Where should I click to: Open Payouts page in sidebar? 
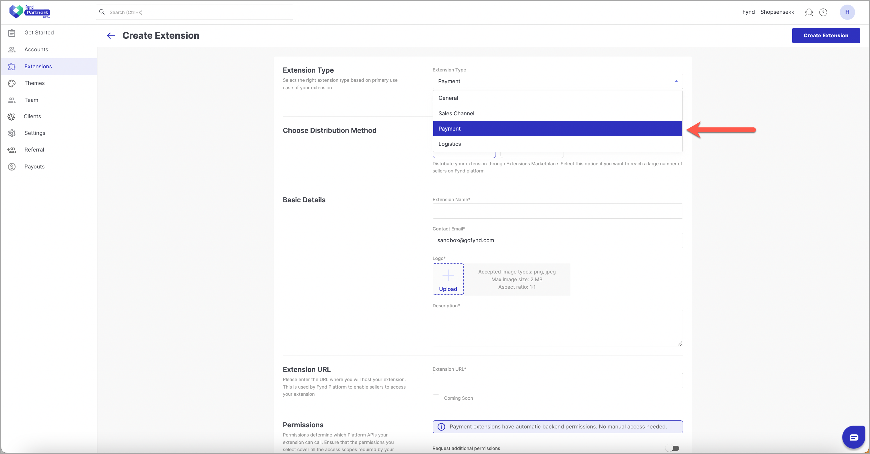click(x=49, y=166)
